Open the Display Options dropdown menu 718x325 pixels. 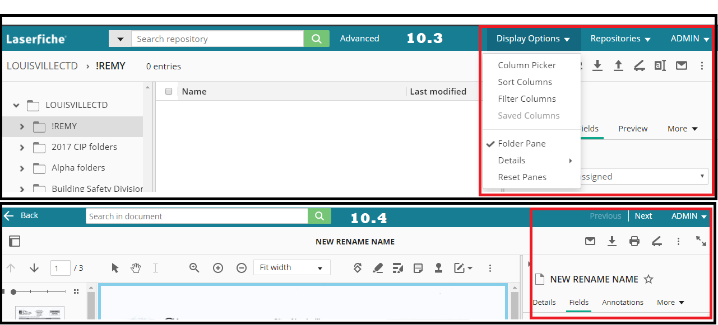533,39
